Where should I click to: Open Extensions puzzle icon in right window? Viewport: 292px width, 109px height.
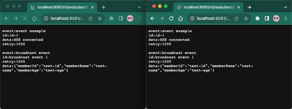tap(258, 18)
